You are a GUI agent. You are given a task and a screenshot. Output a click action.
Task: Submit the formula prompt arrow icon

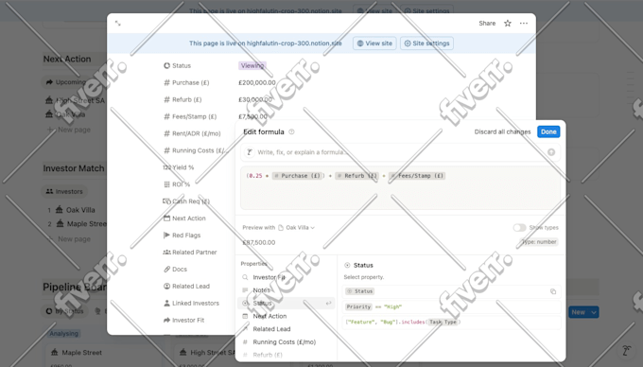(551, 152)
